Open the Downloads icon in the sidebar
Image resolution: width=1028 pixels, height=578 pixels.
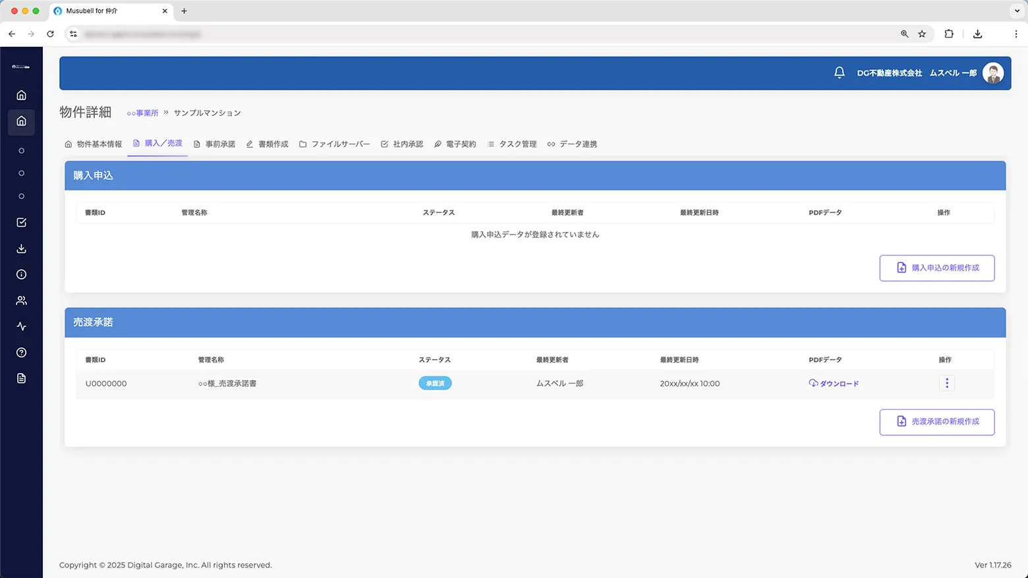click(21, 248)
